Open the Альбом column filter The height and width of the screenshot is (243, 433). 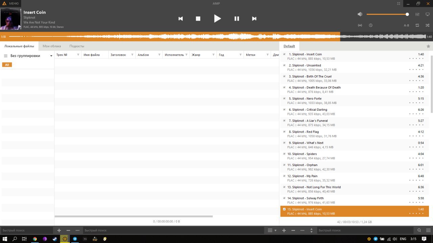159,55
